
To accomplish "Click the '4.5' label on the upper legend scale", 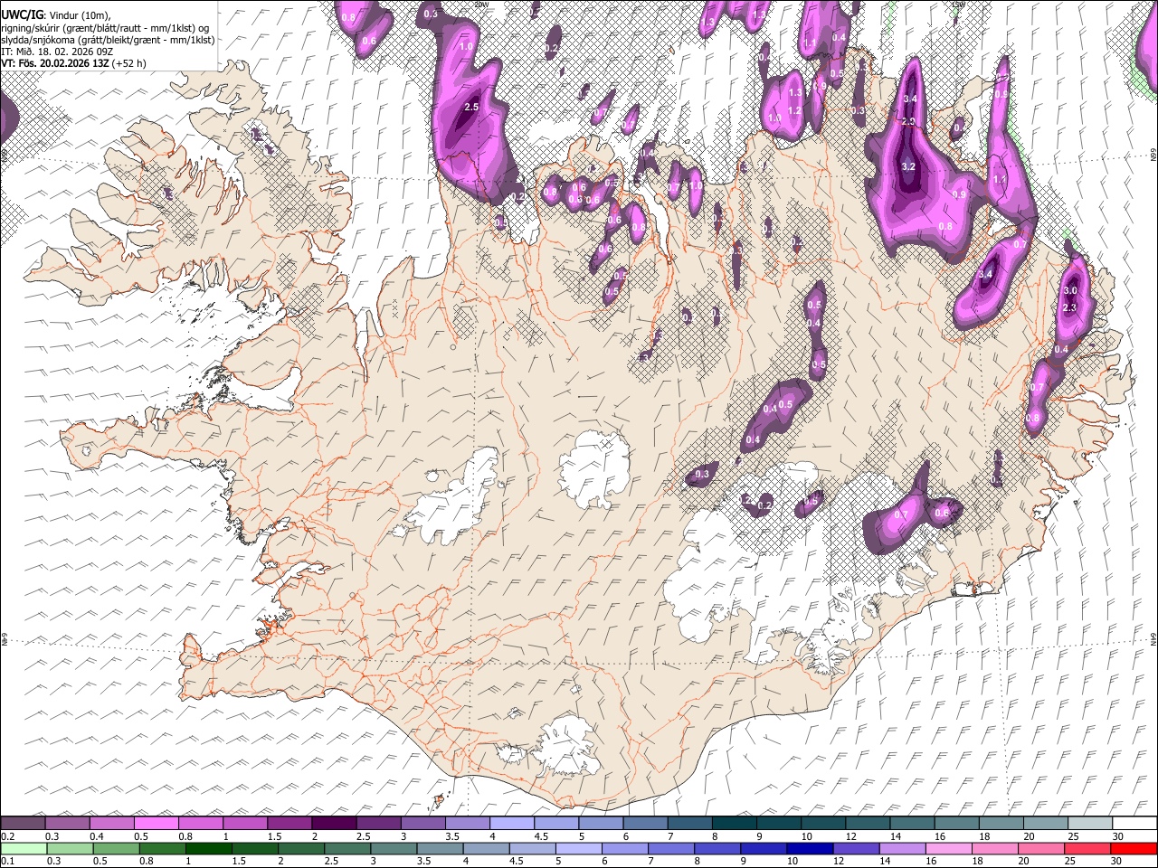I will [541, 836].
